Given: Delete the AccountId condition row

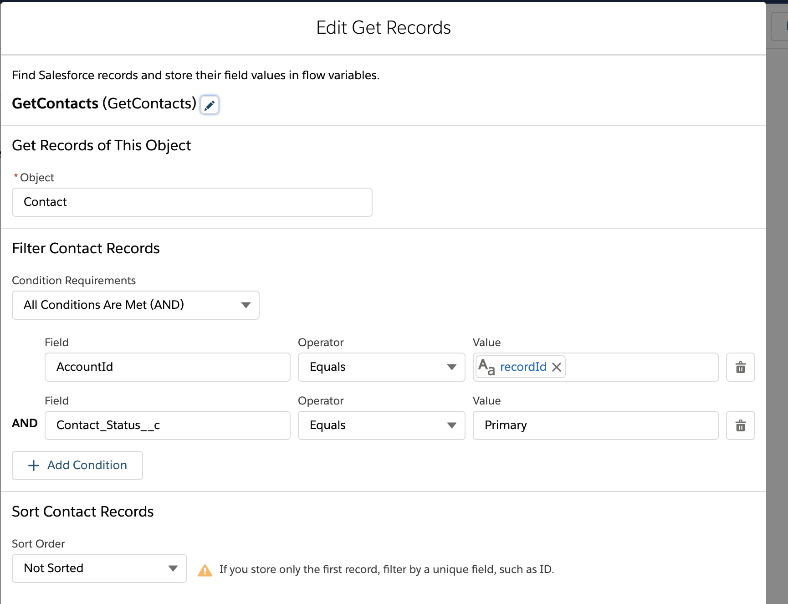Looking at the screenshot, I should 740,367.
